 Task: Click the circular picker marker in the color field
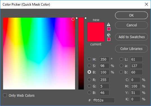(73, 19)
